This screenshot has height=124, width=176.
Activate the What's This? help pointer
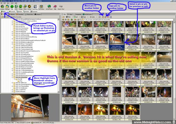click(x=61, y=7)
